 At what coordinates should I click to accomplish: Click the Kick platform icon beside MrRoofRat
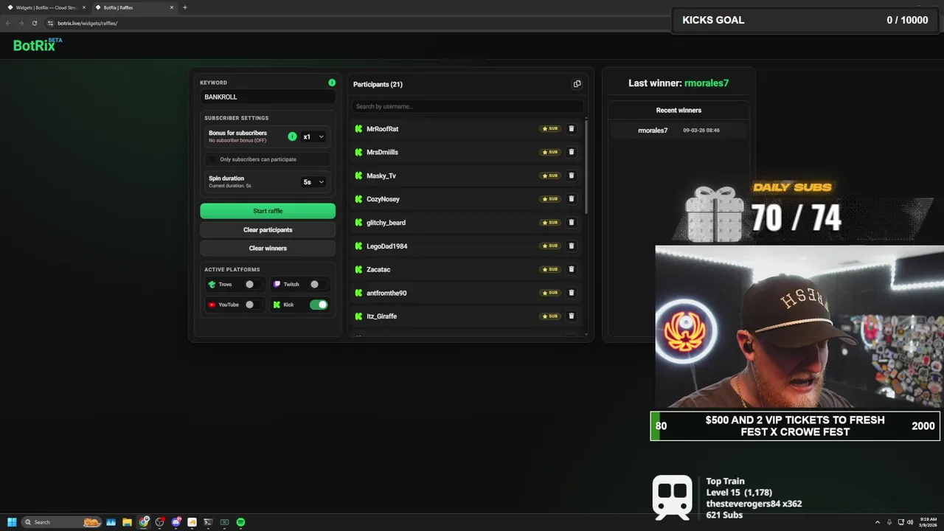click(358, 129)
